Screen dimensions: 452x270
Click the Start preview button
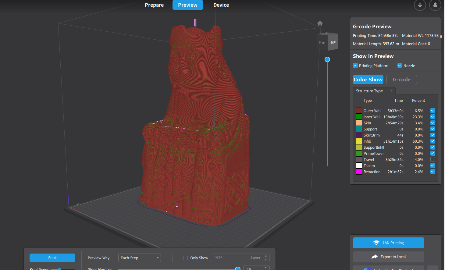(x=52, y=258)
